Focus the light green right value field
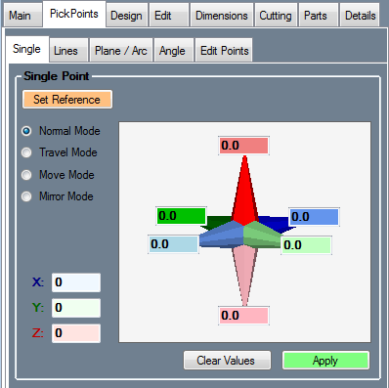 (x=306, y=245)
